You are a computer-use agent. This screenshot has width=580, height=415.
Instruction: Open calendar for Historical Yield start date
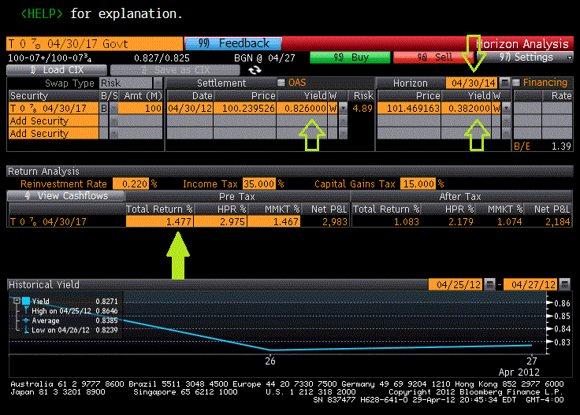click(489, 284)
